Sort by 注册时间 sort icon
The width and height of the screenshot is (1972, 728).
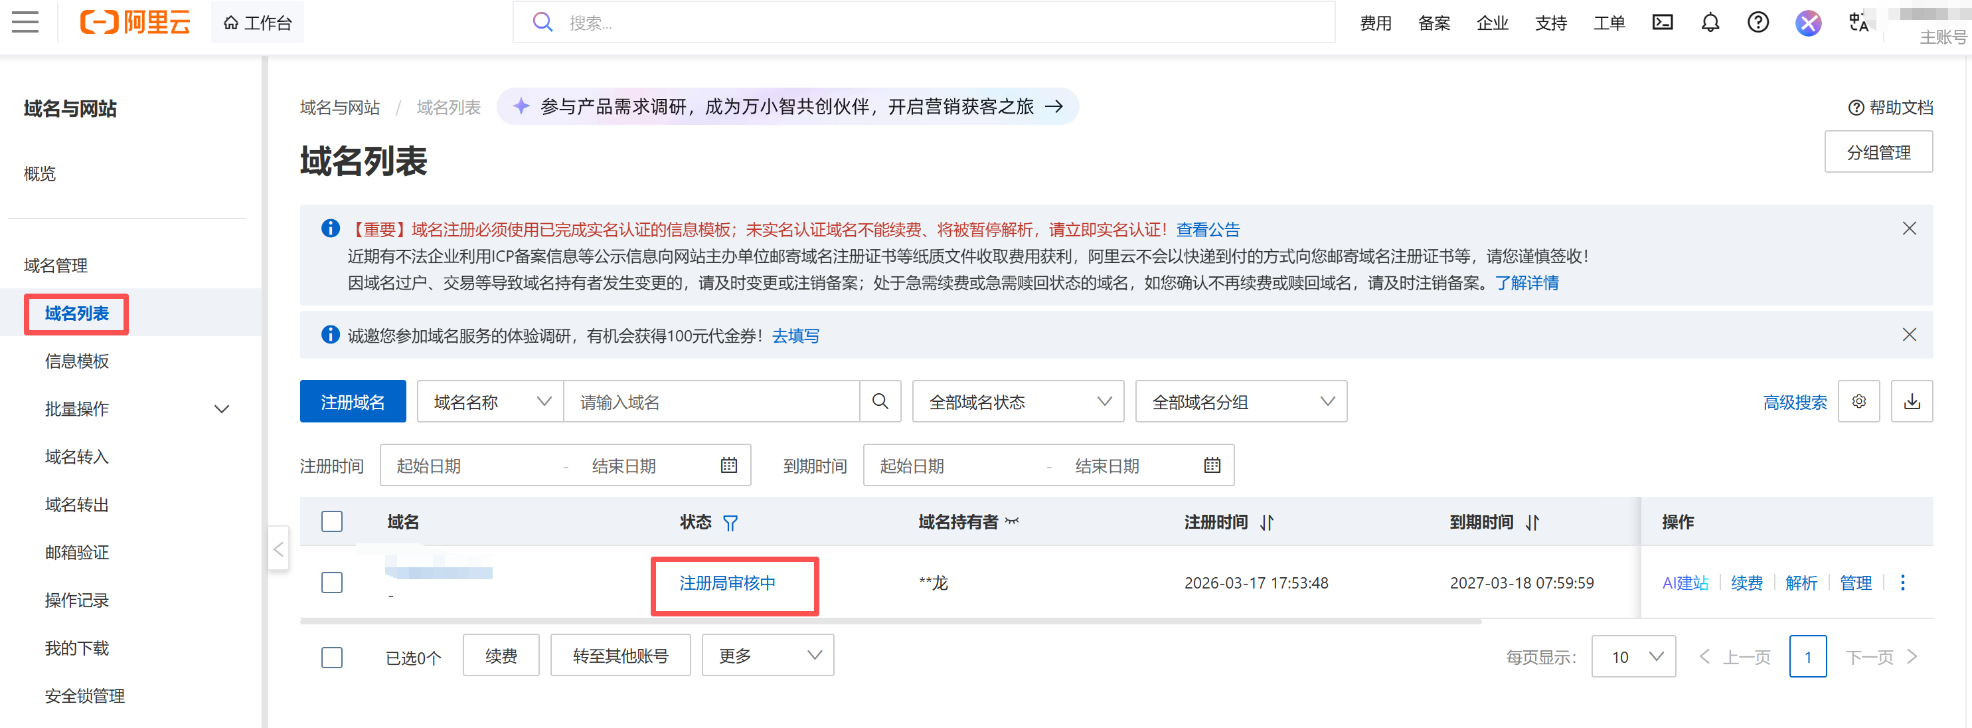(x=1267, y=522)
